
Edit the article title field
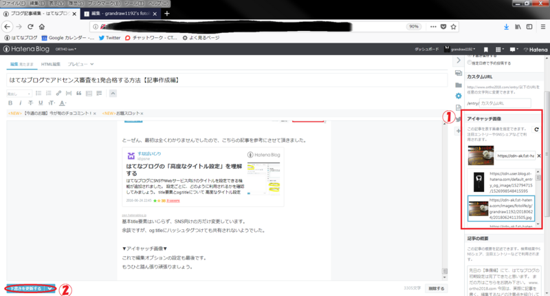point(227,80)
